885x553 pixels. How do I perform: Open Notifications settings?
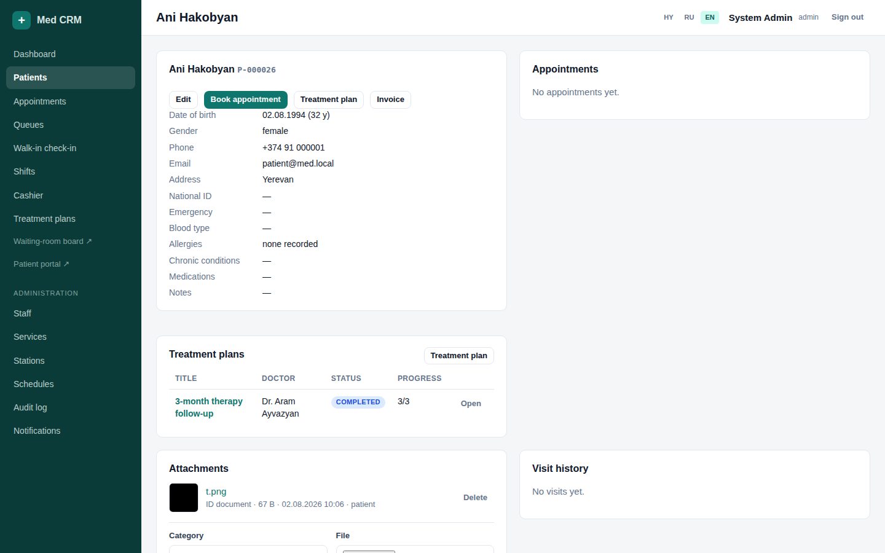pos(71,431)
